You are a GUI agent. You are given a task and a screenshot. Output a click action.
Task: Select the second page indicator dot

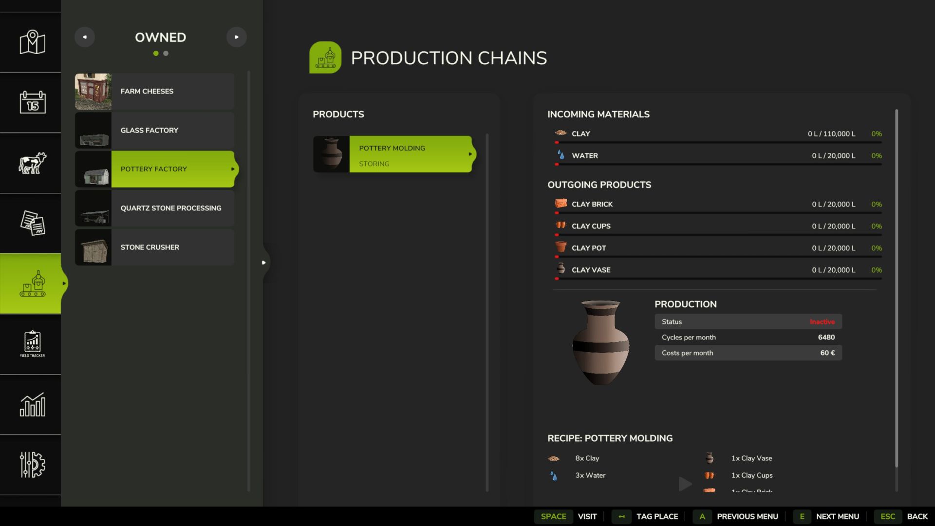click(166, 54)
